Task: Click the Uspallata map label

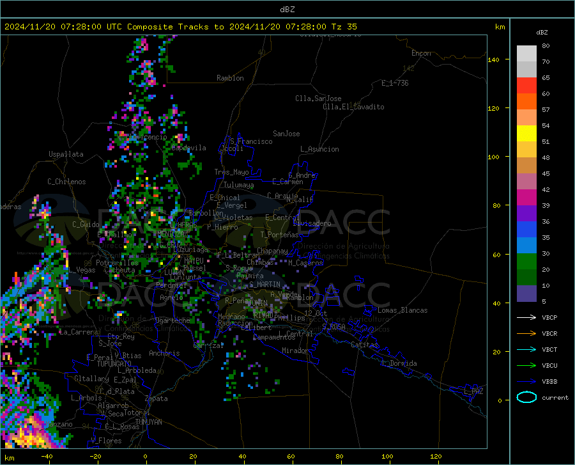Action: pyautogui.click(x=66, y=154)
